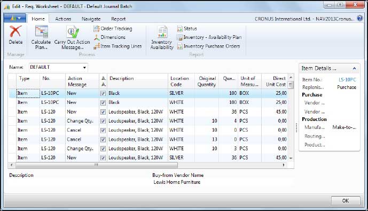Switch to the Home ribbon tab
The image size is (368, 211).
pos(38,19)
